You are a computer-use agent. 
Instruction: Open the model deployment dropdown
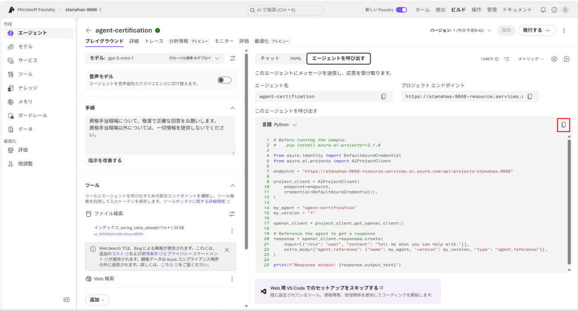[x=155, y=58]
